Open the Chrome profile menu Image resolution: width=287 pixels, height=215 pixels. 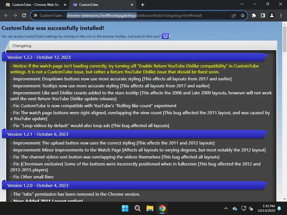(272, 16)
